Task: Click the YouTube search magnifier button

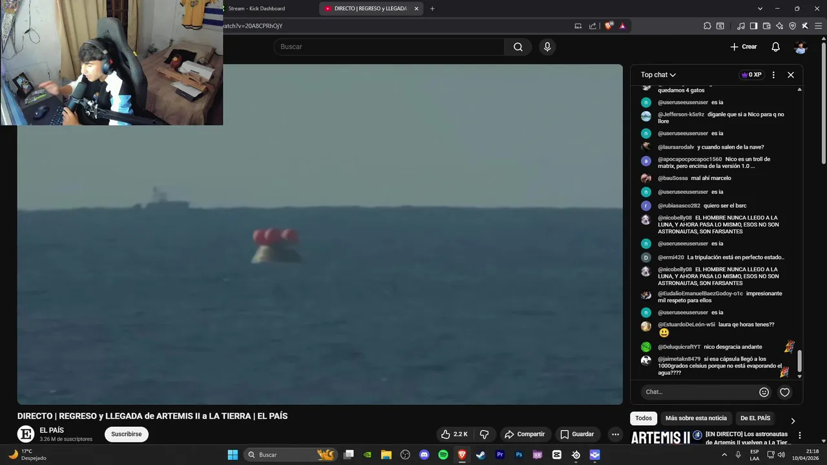Action: (x=518, y=46)
